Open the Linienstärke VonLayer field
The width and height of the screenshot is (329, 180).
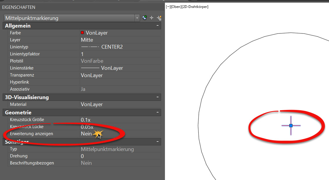[x=120, y=68]
